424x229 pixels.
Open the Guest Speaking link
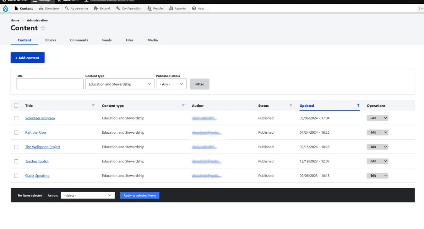coord(37,176)
